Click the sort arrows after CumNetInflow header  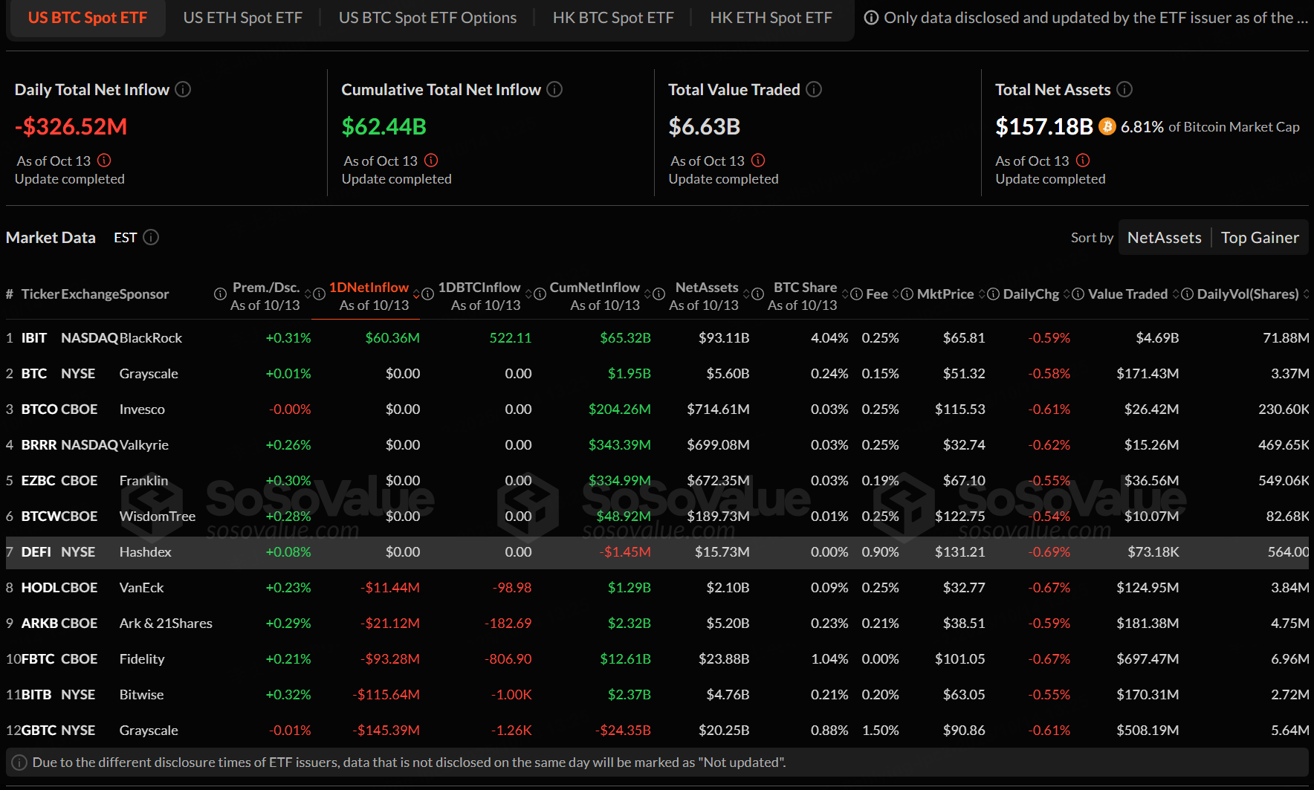pos(647,294)
